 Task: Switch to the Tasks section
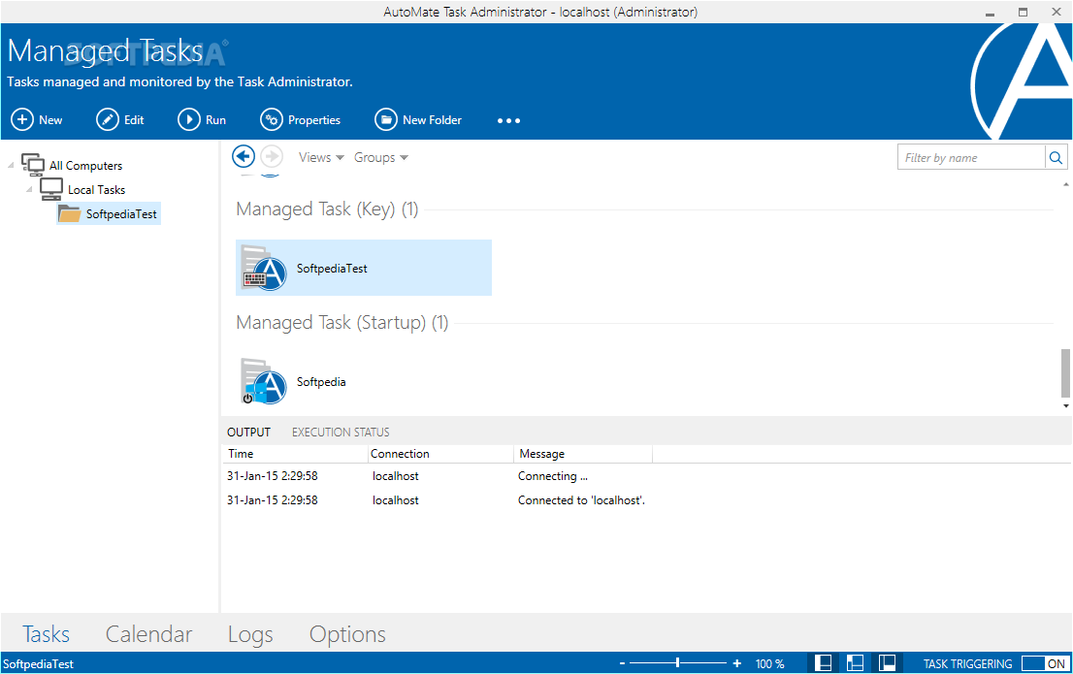(46, 633)
